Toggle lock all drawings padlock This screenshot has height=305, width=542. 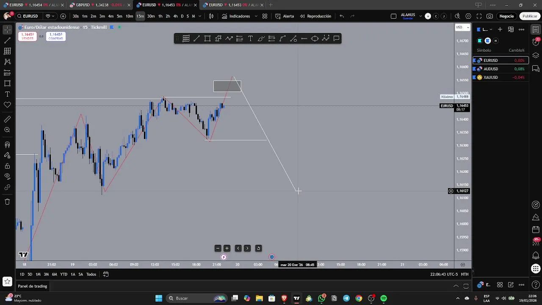pos(7,166)
